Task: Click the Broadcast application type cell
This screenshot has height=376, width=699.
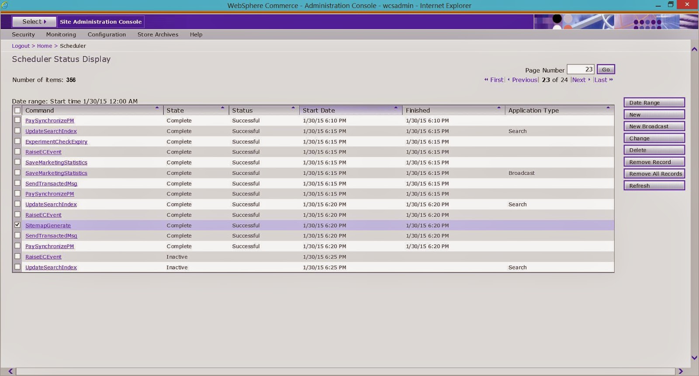Action: point(521,173)
